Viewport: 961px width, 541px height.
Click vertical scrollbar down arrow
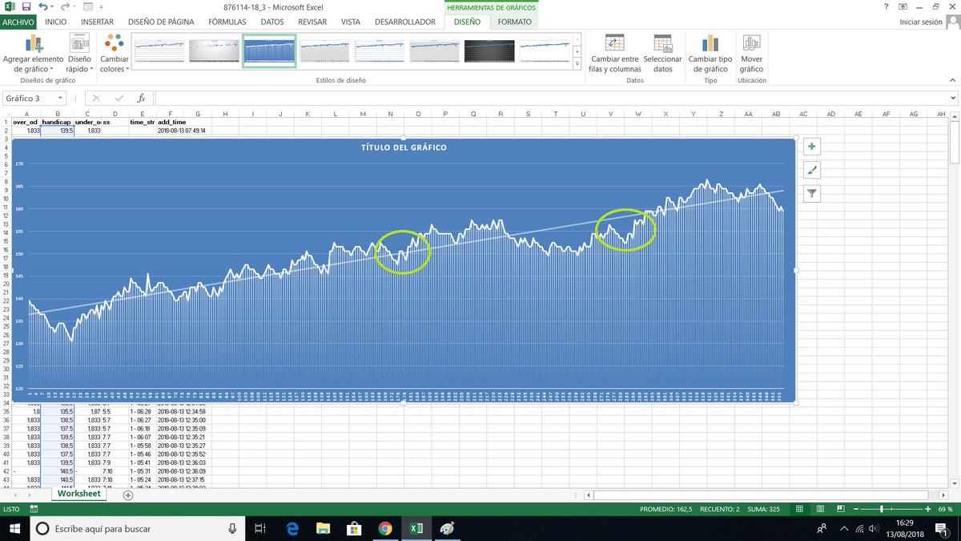pos(953,483)
